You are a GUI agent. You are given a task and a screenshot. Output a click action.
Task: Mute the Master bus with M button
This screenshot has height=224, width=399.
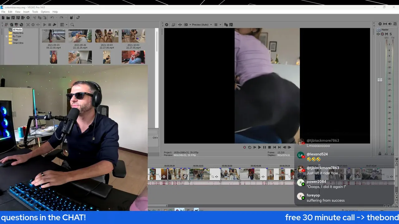click(387, 34)
